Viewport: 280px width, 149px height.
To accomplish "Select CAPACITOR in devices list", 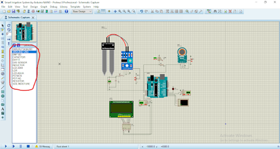I will click(x=19, y=57).
